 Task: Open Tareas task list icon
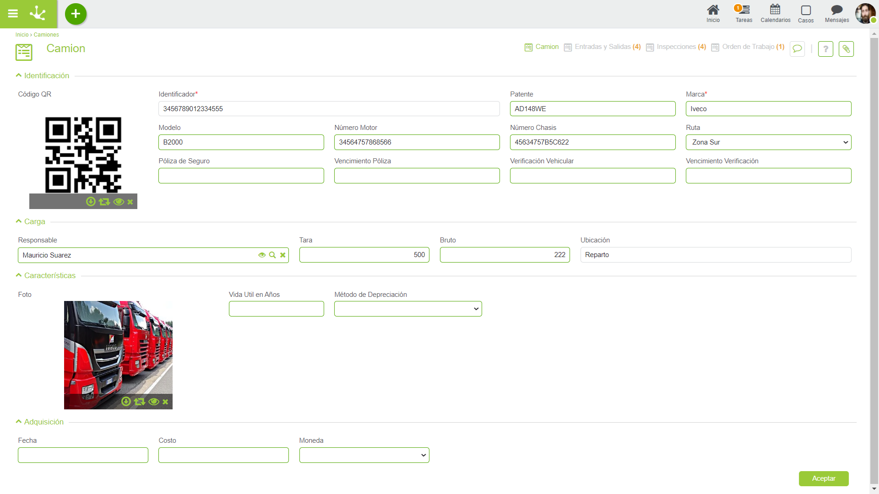tap(743, 14)
